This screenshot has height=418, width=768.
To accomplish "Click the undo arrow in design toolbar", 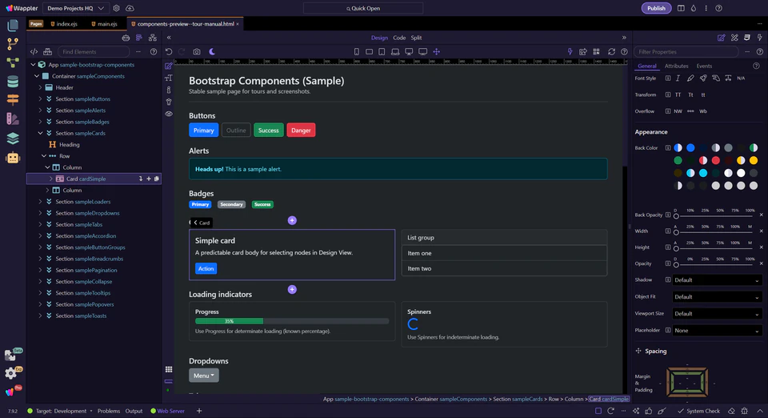I will pos(169,51).
